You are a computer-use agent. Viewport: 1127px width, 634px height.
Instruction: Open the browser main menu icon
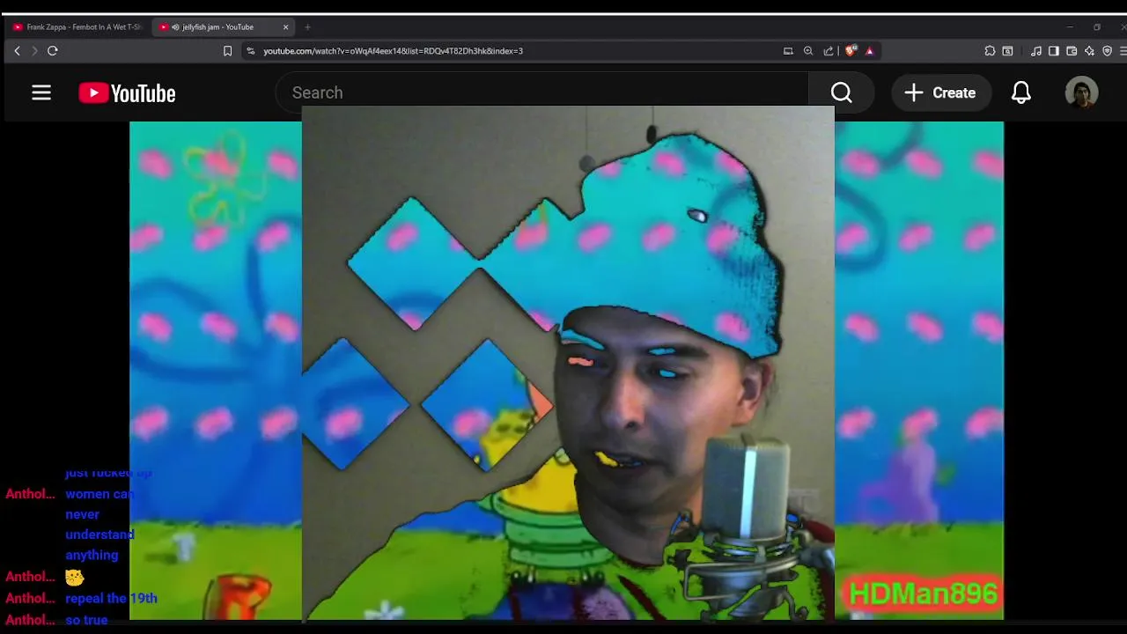[1123, 51]
